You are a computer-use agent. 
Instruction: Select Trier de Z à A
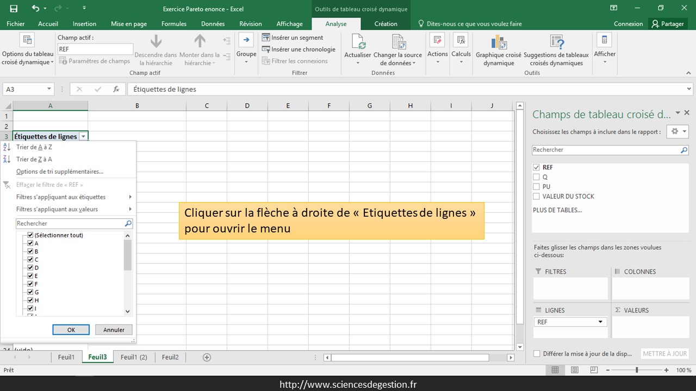pyautogui.click(x=34, y=159)
